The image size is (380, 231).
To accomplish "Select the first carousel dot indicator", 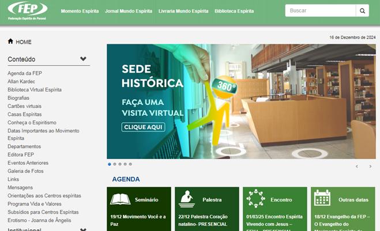I will pyautogui.click(x=110, y=164).
